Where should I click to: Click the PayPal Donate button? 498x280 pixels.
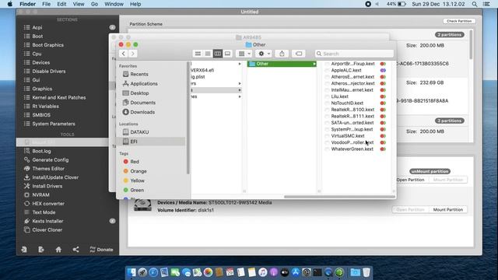point(101,250)
